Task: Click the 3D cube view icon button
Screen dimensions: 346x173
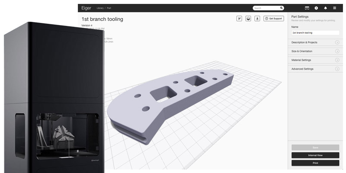Action: tap(248, 19)
